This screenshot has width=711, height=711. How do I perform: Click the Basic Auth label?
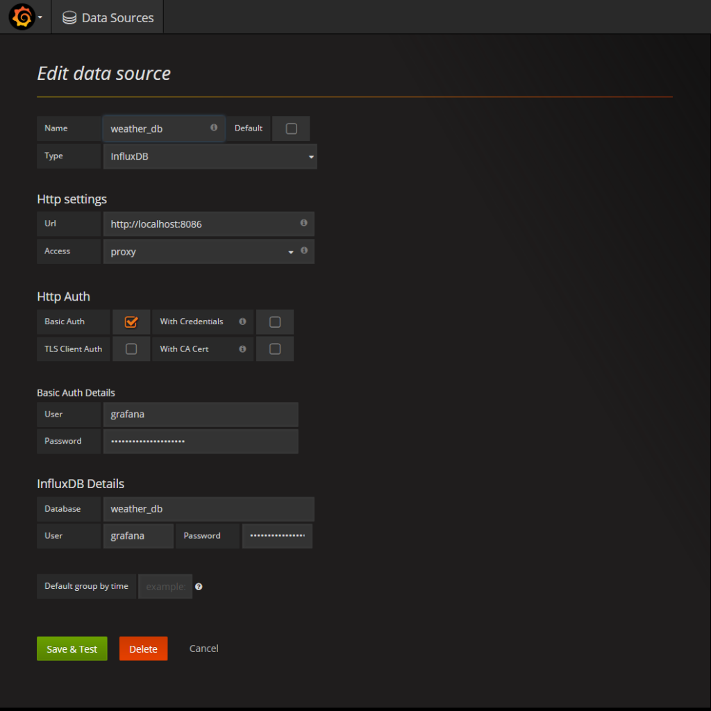pyautogui.click(x=65, y=321)
